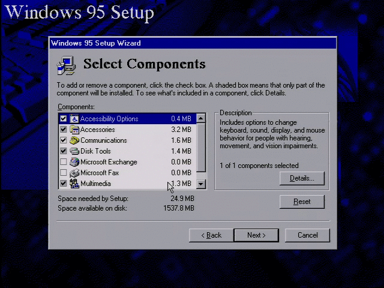Click the Disk Tools drive icon
The image size is (384, 288).
pos(74,151)
